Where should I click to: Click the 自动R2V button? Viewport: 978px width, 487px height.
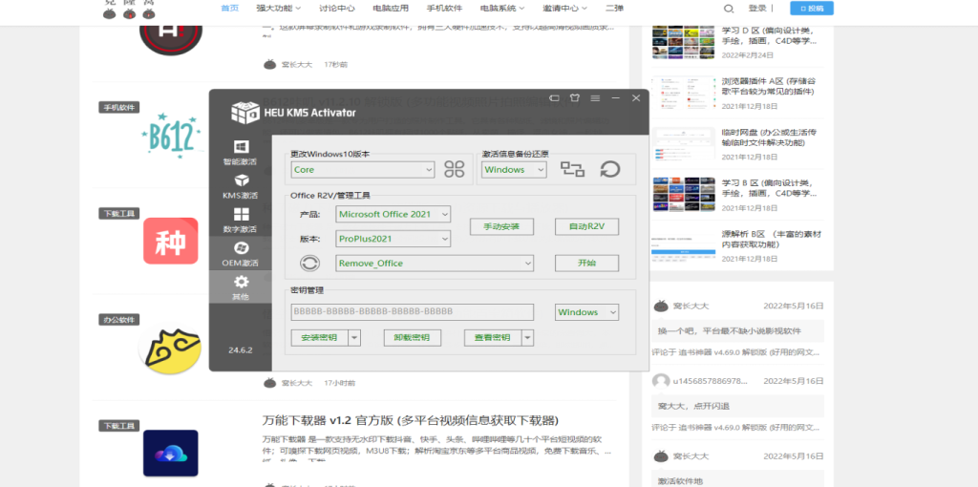587,226
